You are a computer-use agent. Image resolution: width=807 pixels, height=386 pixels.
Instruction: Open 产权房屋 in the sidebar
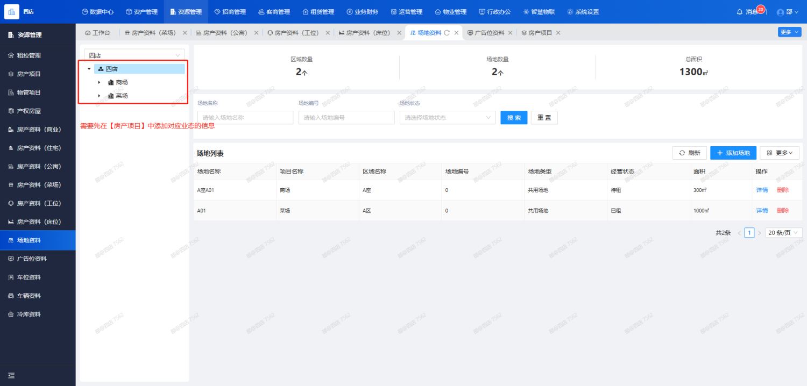(38, 111)
